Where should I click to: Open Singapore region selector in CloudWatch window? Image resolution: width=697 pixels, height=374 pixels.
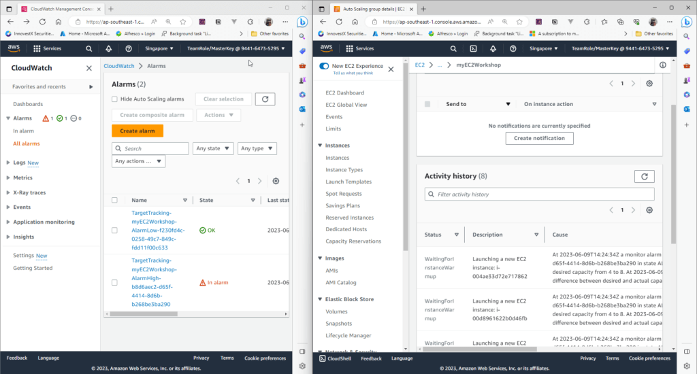point(159,48)
